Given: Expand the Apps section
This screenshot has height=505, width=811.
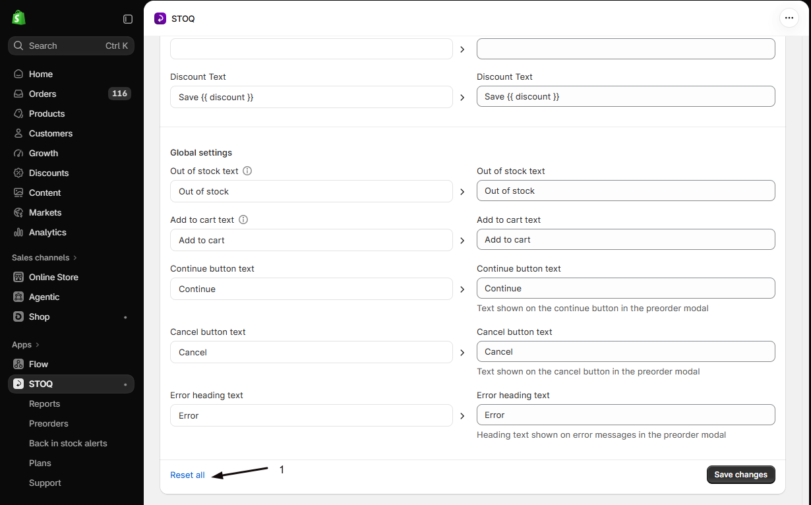Looking at the screenshot, I should point(26,344).
